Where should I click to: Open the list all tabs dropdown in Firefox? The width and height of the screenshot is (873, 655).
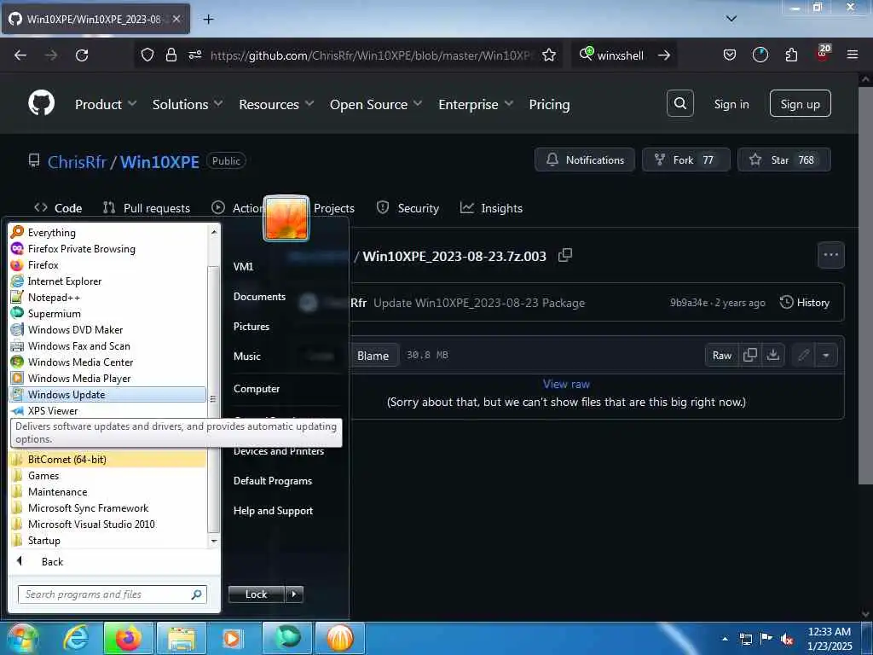[731, 19]
